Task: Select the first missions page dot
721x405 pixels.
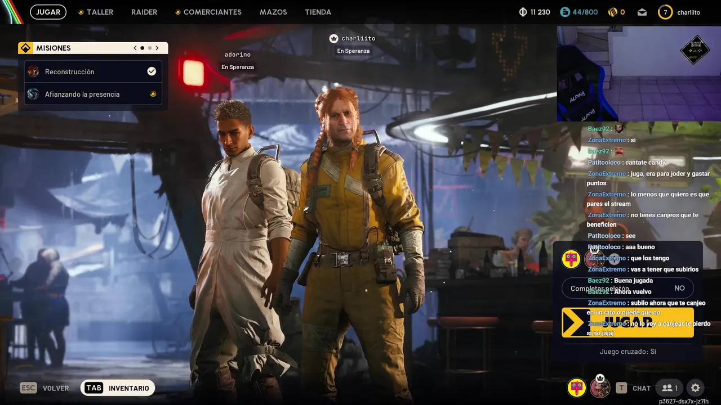Action: click(142, 48)
